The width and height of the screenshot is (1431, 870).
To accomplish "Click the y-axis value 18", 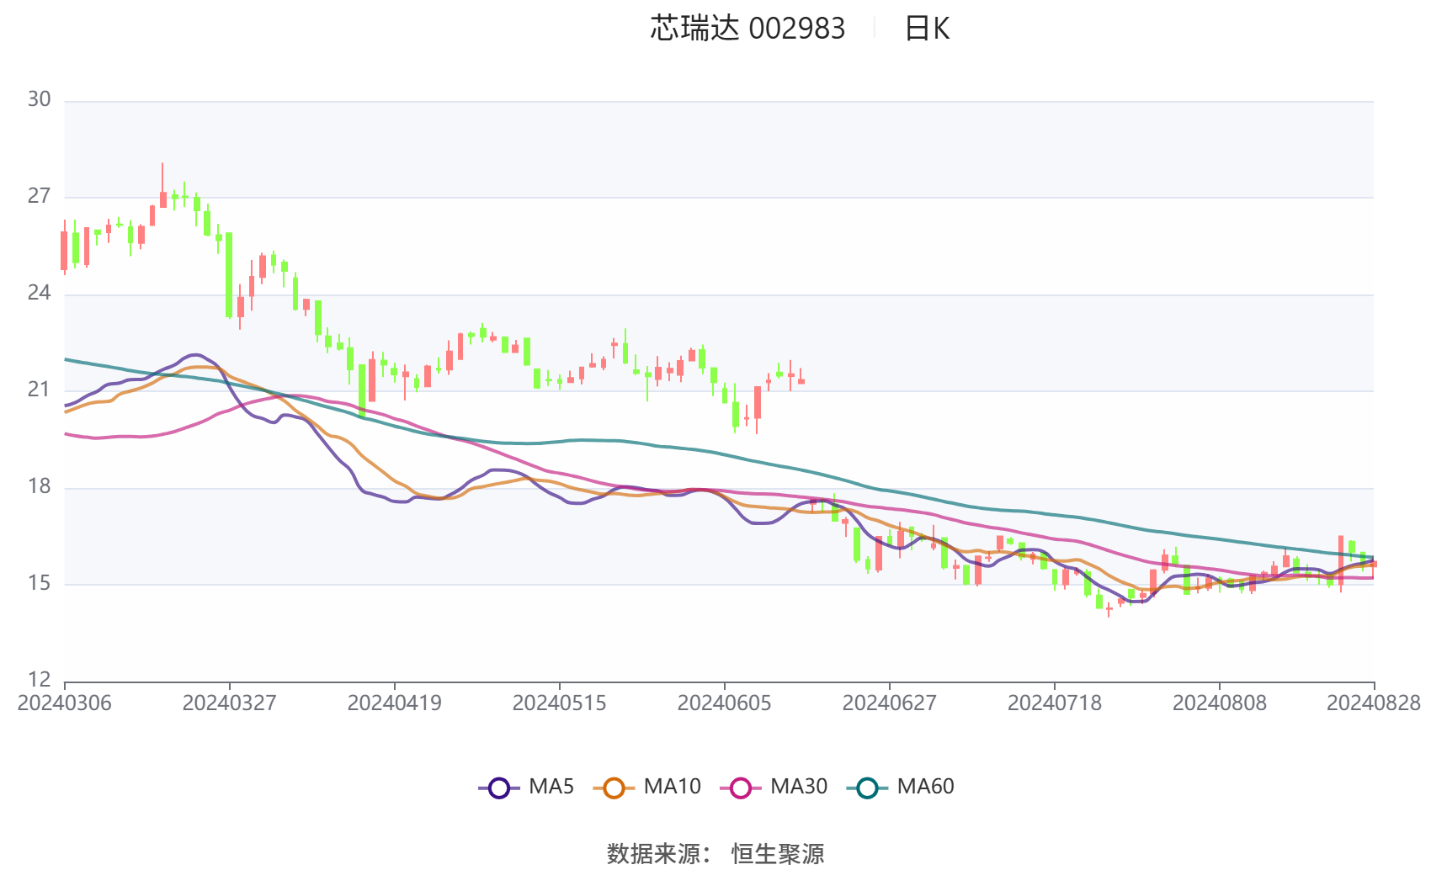I will 39,486.
